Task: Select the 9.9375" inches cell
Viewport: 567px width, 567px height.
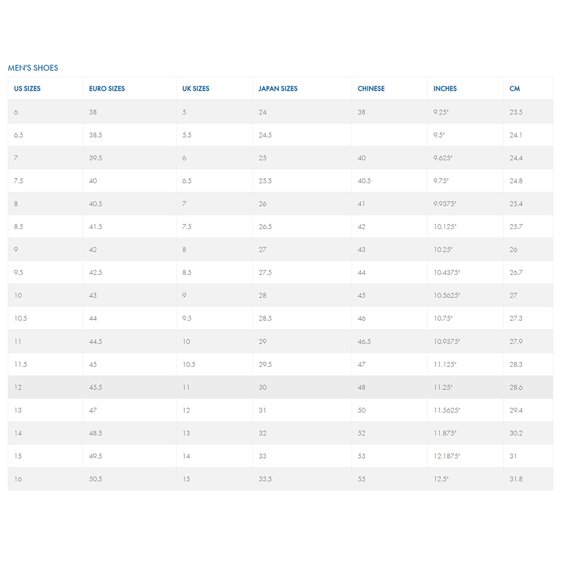Action: point(466,204)
